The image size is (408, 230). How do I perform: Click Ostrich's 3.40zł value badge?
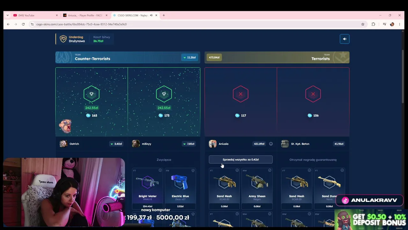click(116, 144)
